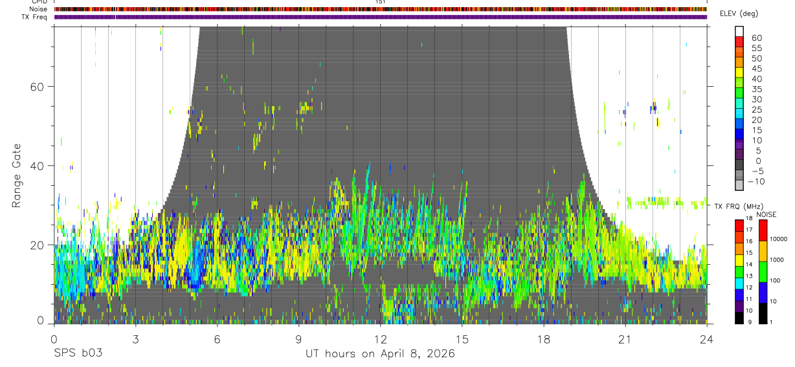
Task: Click the Range Gate y-axis title
Action: click(16, 175)
